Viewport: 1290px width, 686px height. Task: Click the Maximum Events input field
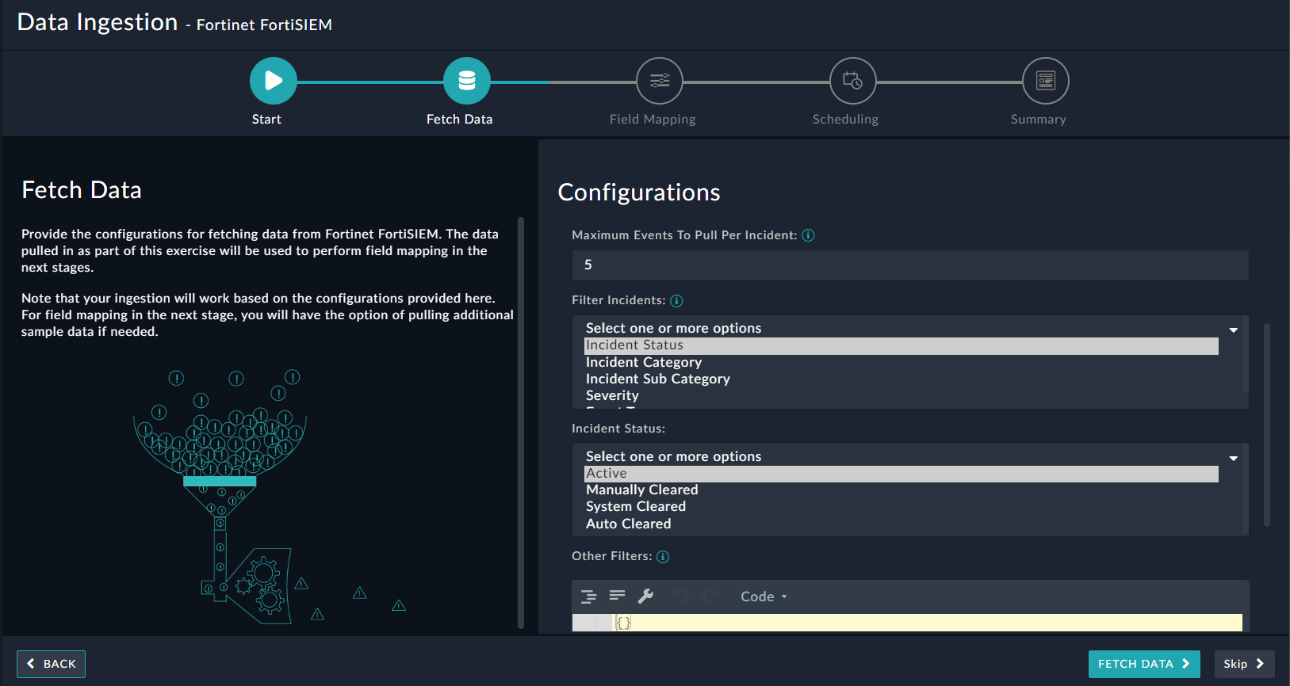pyautogui.click(x=909, y=265)
